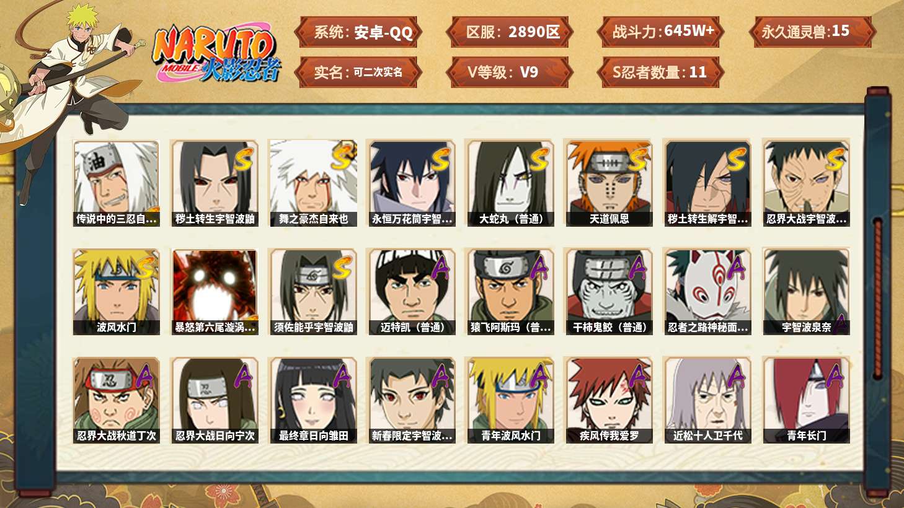Image resolution: width=904 pixels, height=508 pixels.
Task: Select the 舞之豪杰自来也 portrait
Action: [313, 183]
